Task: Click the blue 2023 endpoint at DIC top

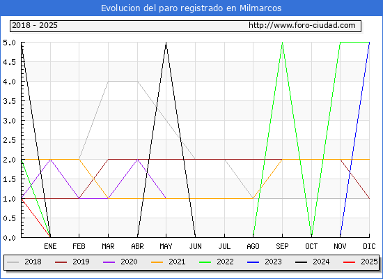Action: (x=369, y=43)
